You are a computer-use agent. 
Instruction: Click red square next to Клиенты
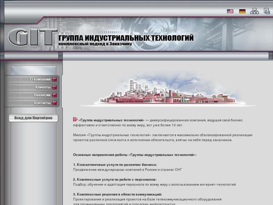click(54, 87)
